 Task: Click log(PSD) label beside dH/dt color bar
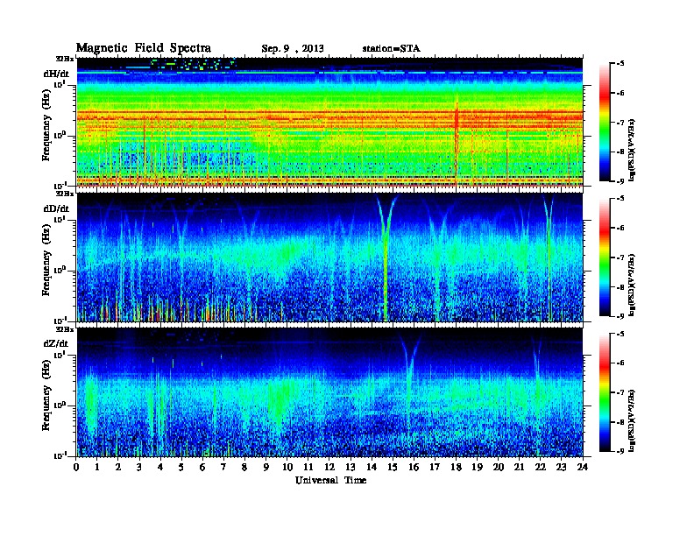pyautogui.click(x=634, y=150)
